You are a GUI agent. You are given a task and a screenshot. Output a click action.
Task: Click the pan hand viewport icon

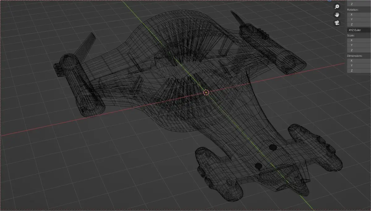337,15
